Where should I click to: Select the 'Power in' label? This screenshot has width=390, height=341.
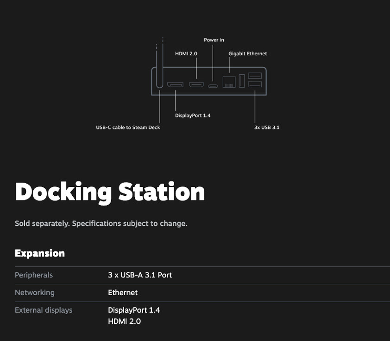tap(214, 40)
